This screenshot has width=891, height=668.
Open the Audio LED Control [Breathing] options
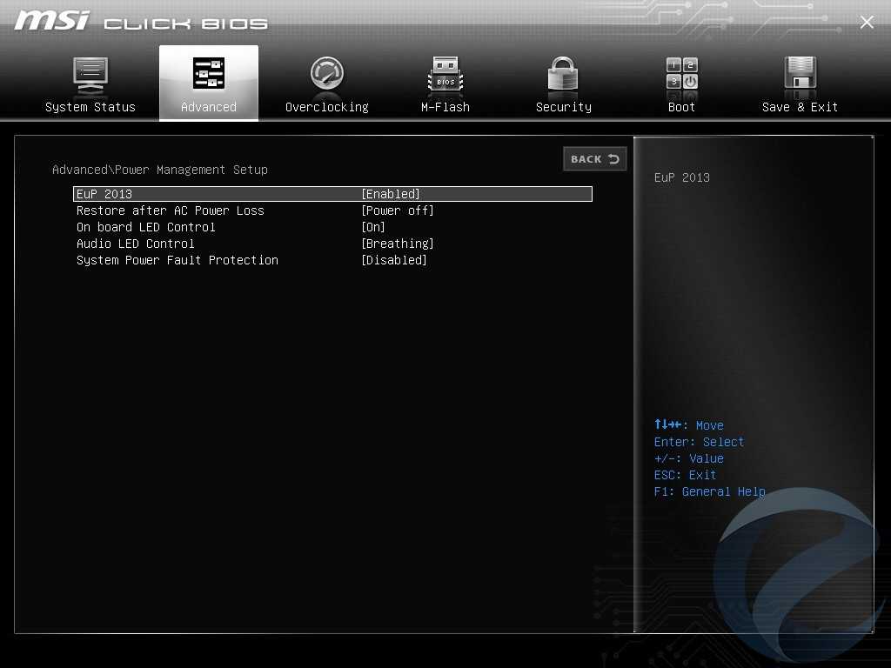click(x=398, y=244)
